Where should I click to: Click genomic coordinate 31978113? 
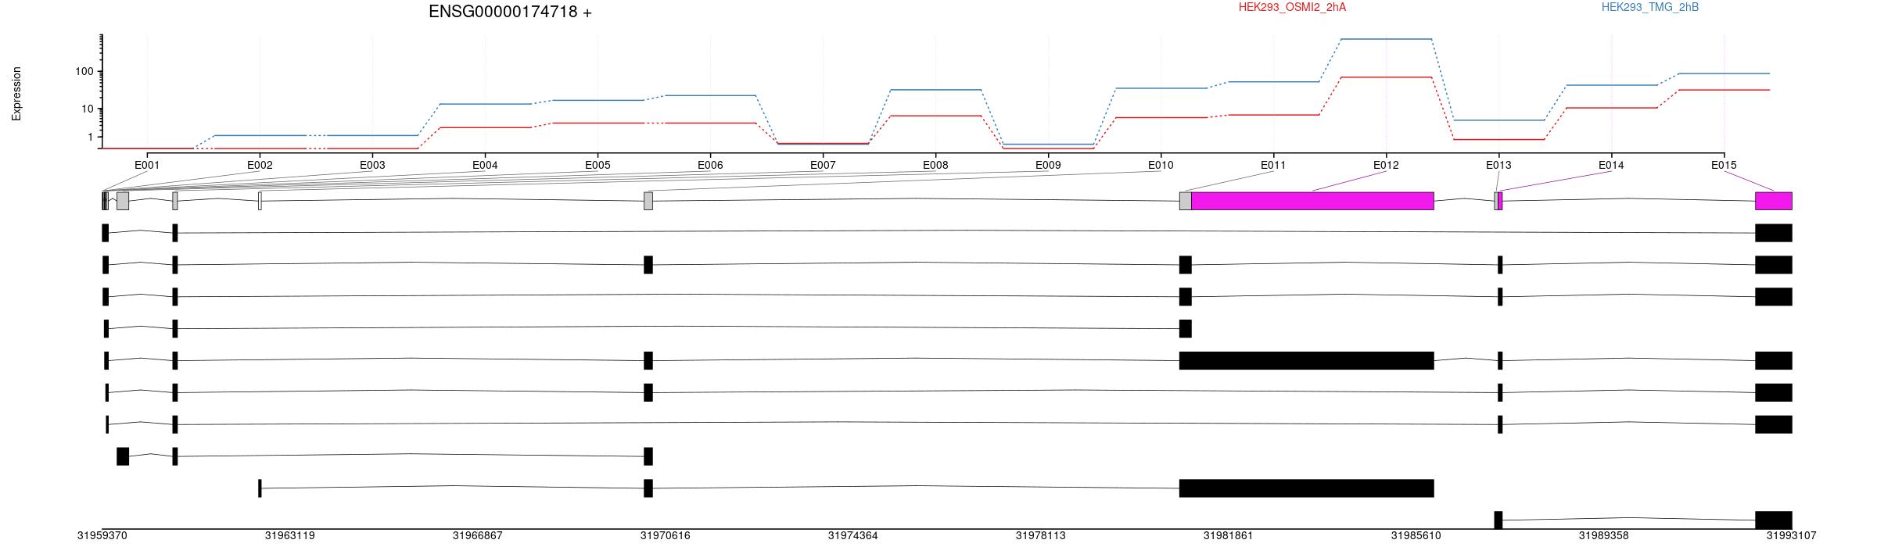[1041, 536]
